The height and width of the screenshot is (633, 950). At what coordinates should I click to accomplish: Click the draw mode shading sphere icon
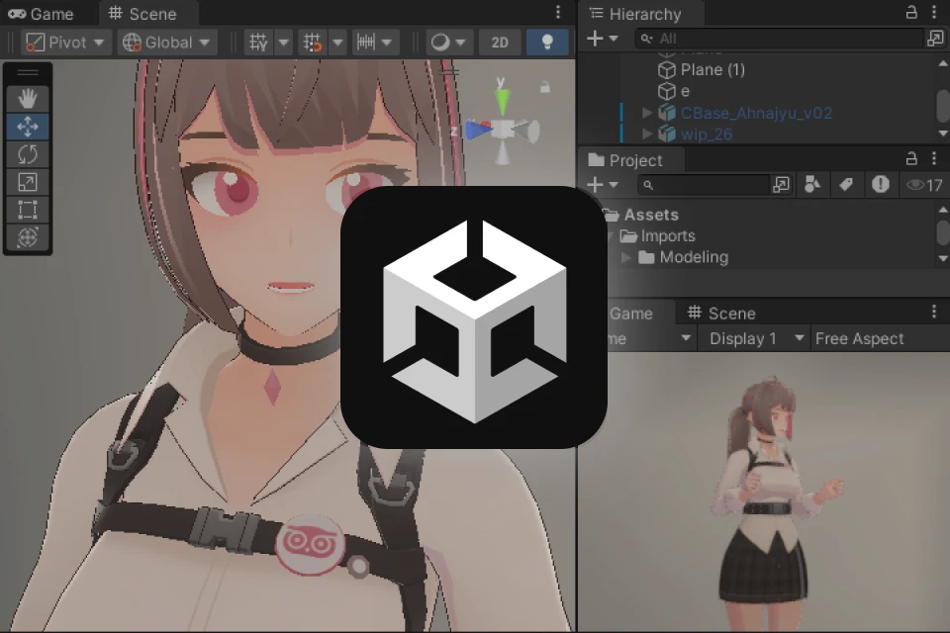[x=440, y=43]
